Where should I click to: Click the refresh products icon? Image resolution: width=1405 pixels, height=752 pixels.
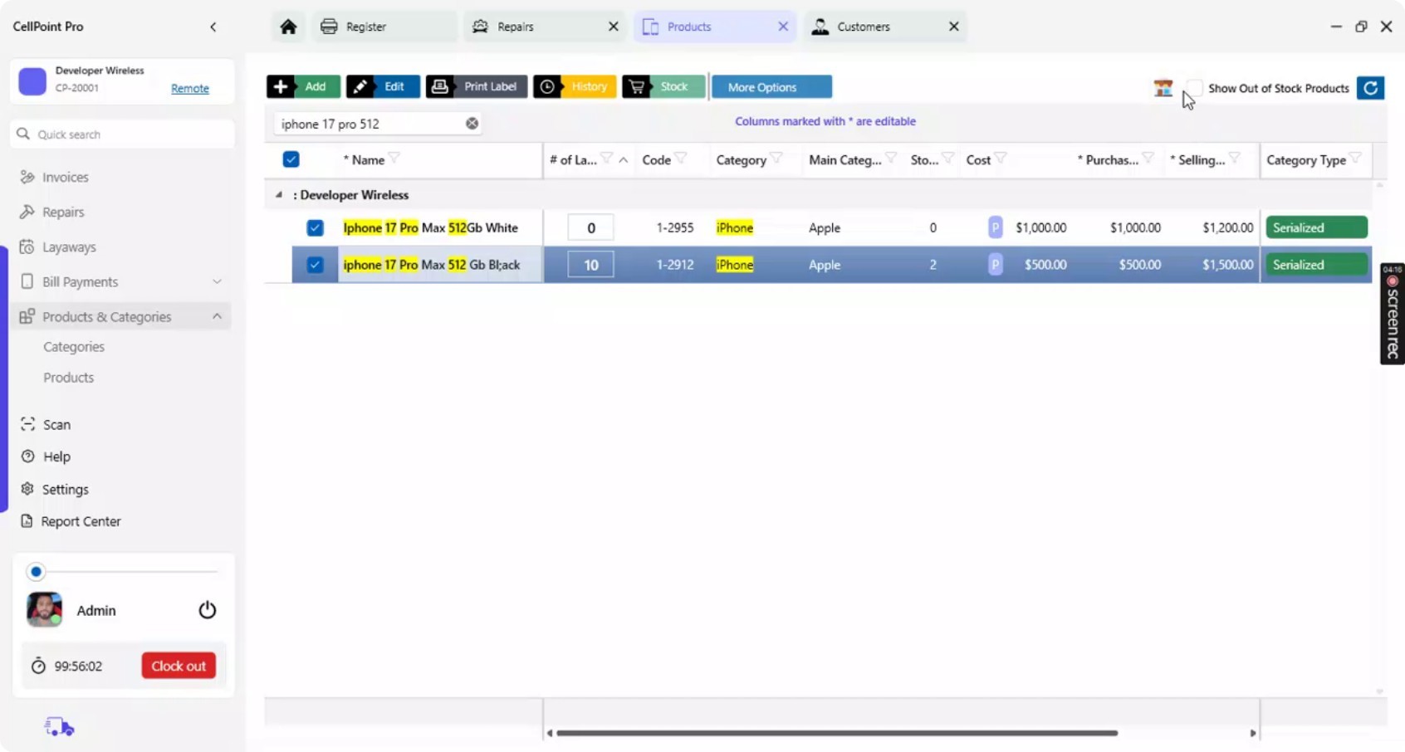tap(1370, 87)
